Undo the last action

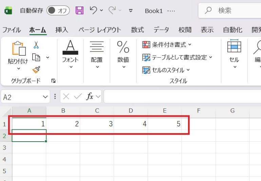coord(93,10)
